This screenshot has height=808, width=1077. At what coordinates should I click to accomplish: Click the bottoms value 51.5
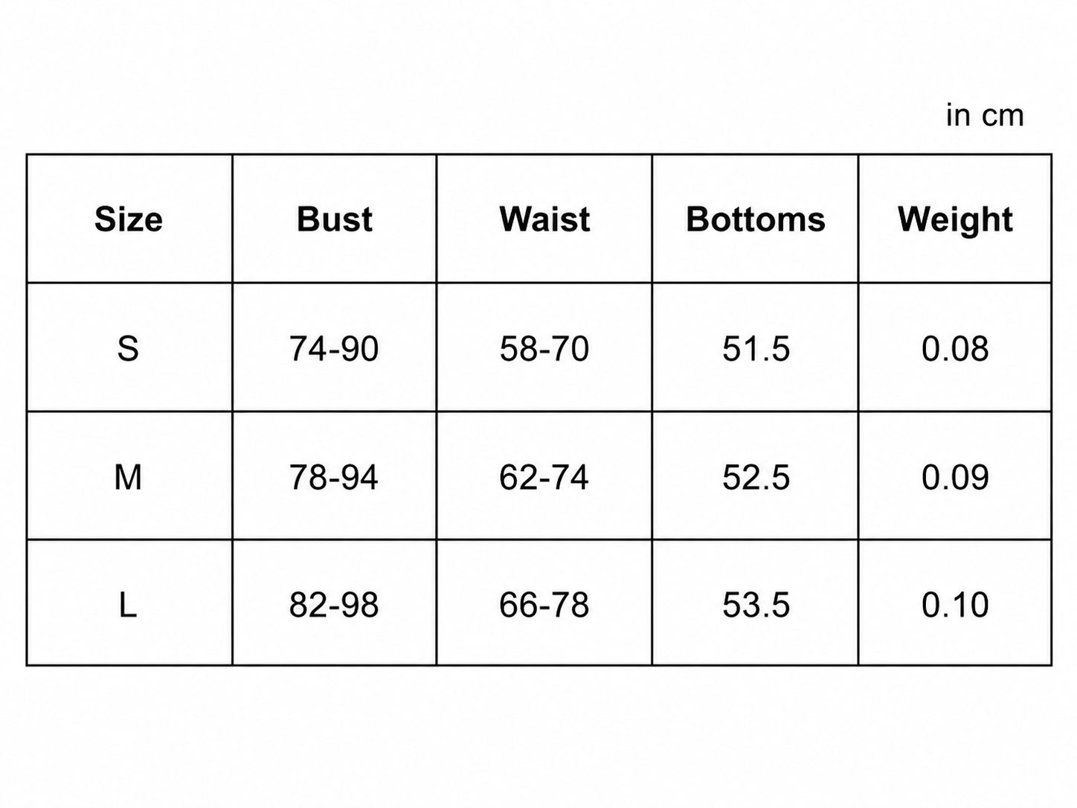point(756,348)
